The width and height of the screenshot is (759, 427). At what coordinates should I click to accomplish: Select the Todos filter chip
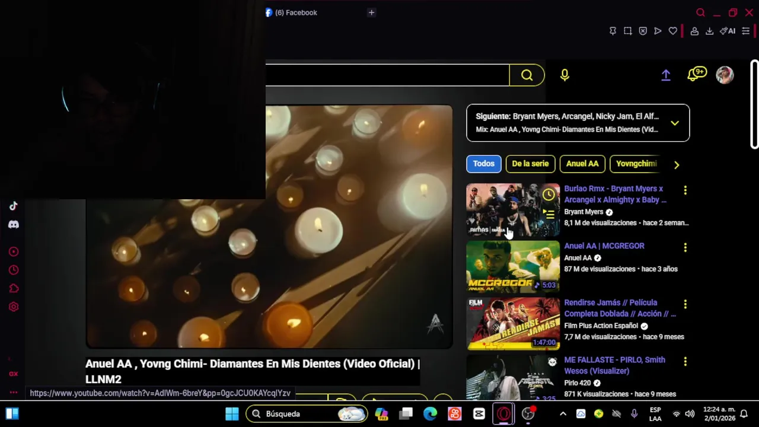[x=483, y=164]
